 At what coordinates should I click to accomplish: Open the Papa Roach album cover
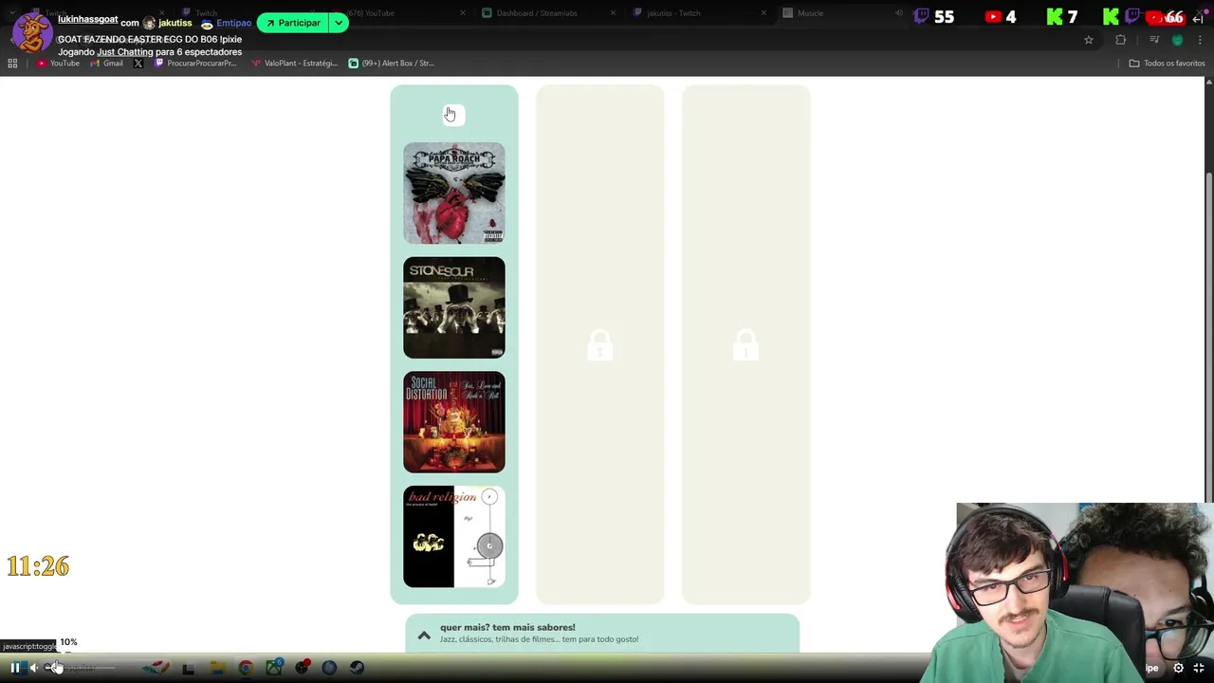click(x=454, y=194)
